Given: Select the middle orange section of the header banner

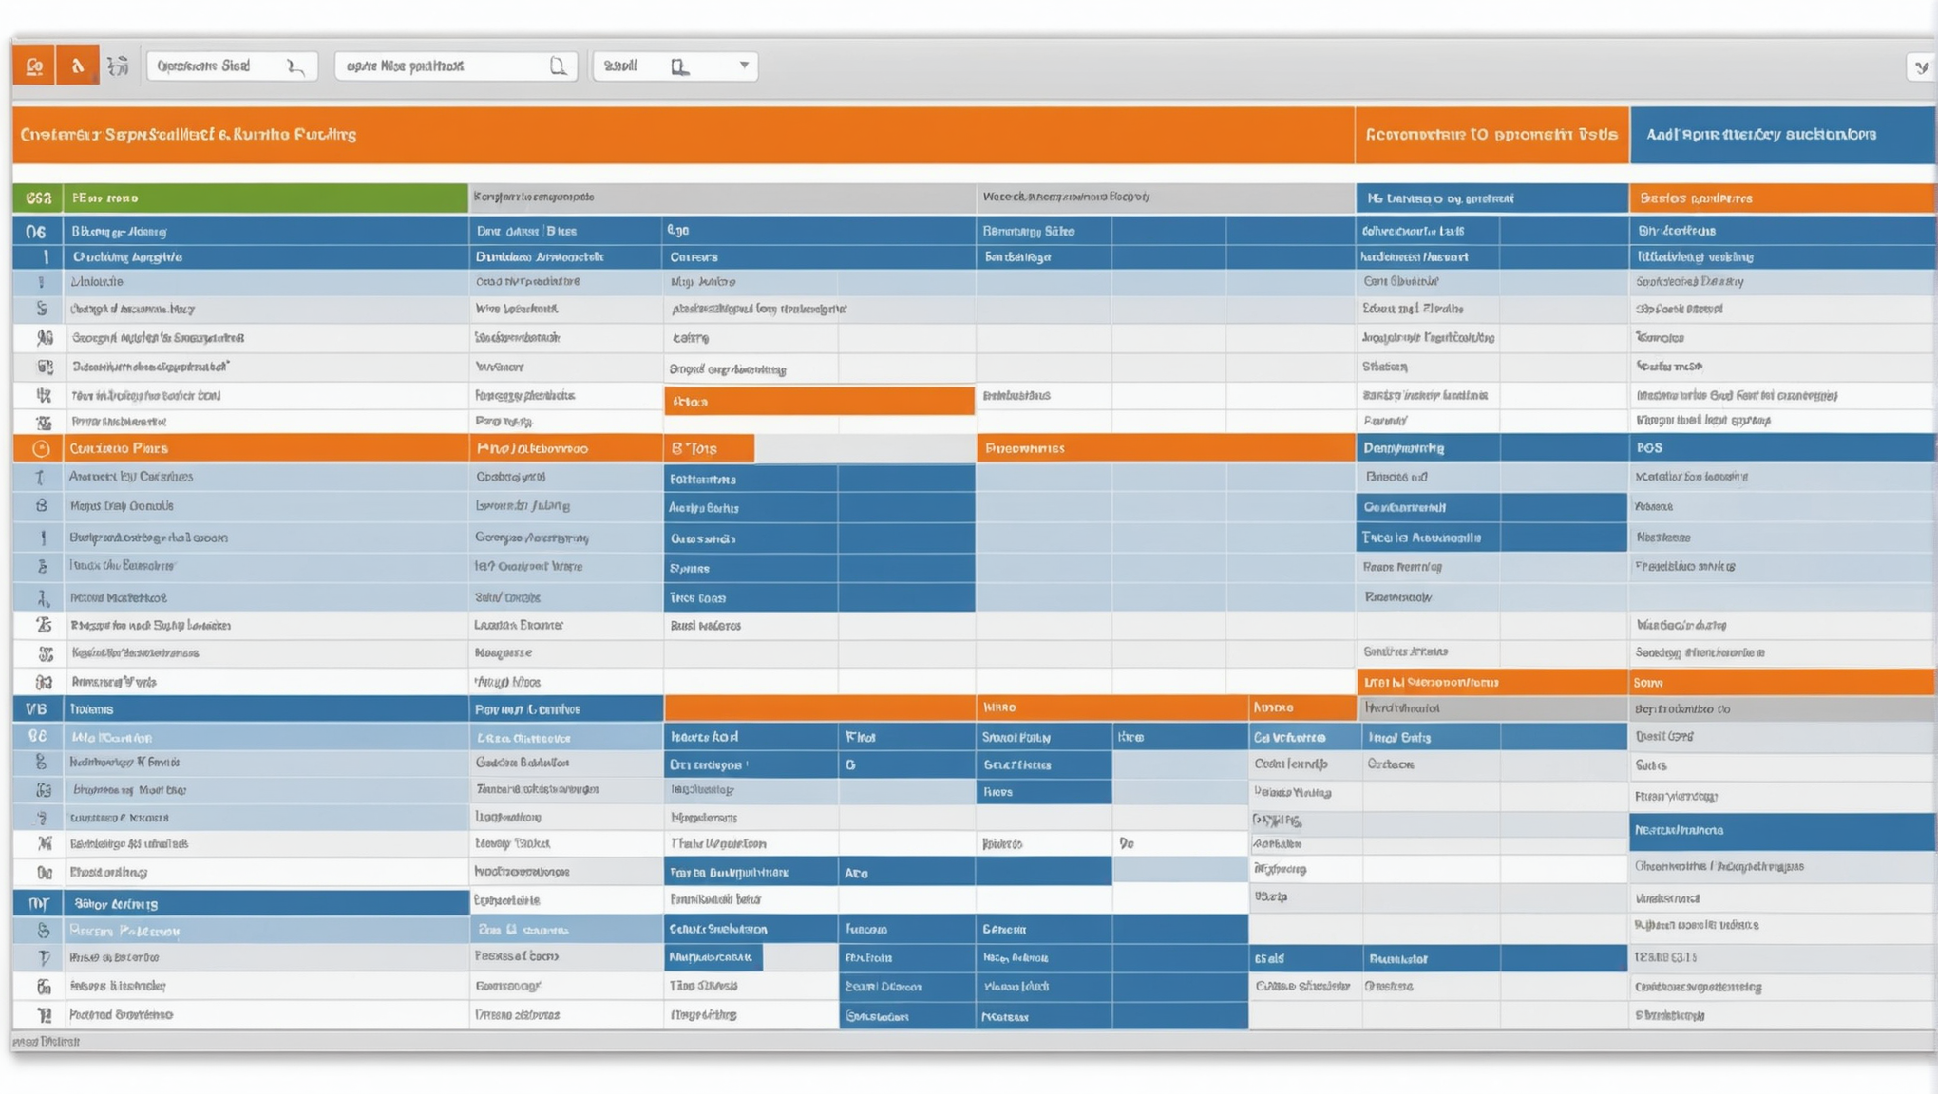Looking at the screenshot, I should click(1491, 134).
